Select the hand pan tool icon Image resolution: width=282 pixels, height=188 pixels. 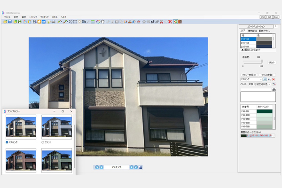[102, 22]
